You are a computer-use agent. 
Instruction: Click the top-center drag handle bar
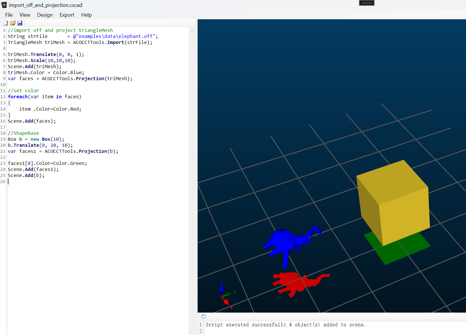coord(367,3)
